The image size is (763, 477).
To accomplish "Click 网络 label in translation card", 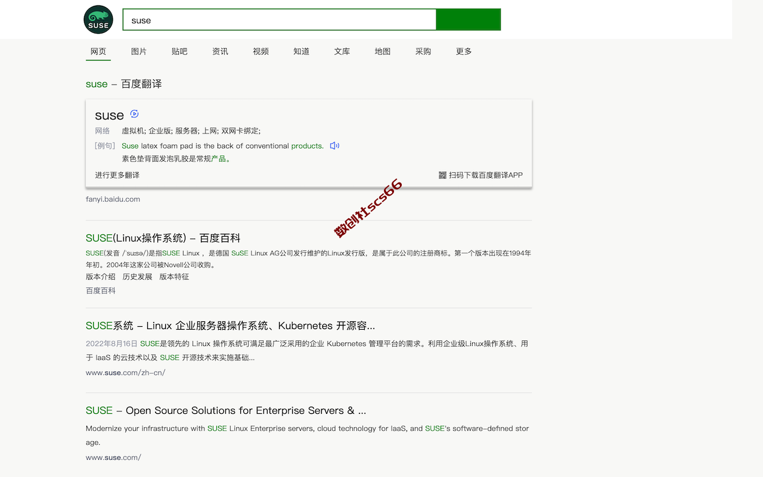I will coord(103,131).
